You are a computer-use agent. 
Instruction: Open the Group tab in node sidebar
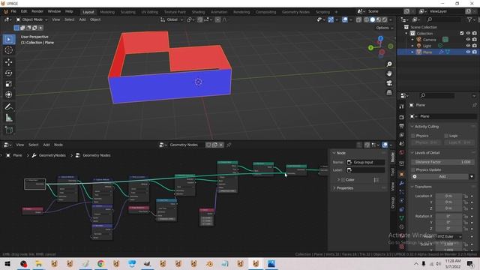(x=393, y=202)
